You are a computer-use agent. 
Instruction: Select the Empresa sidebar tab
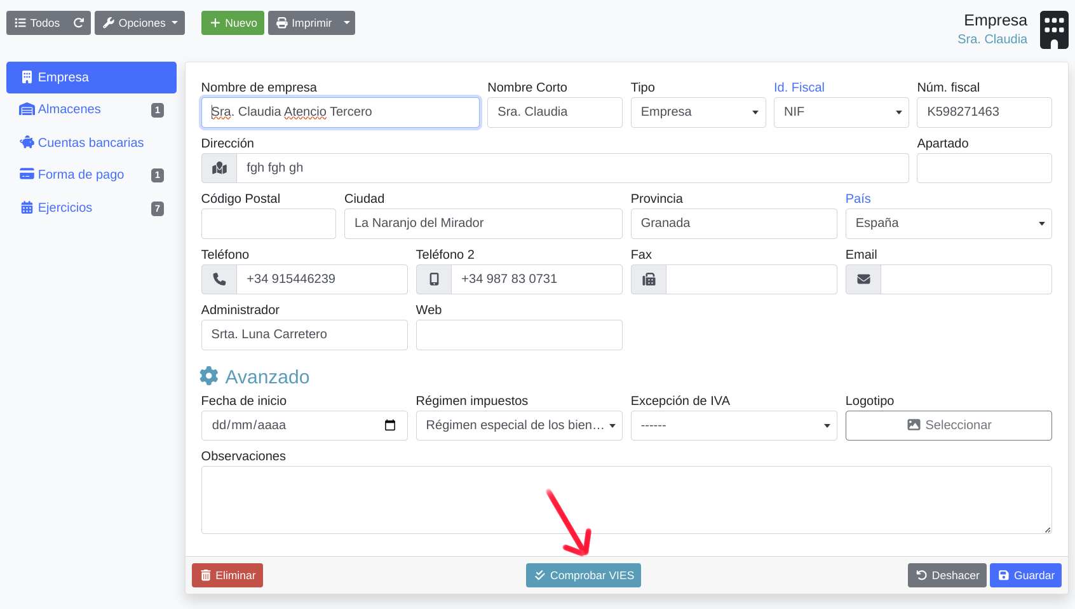pyautogui.click(x=91, y=78)
